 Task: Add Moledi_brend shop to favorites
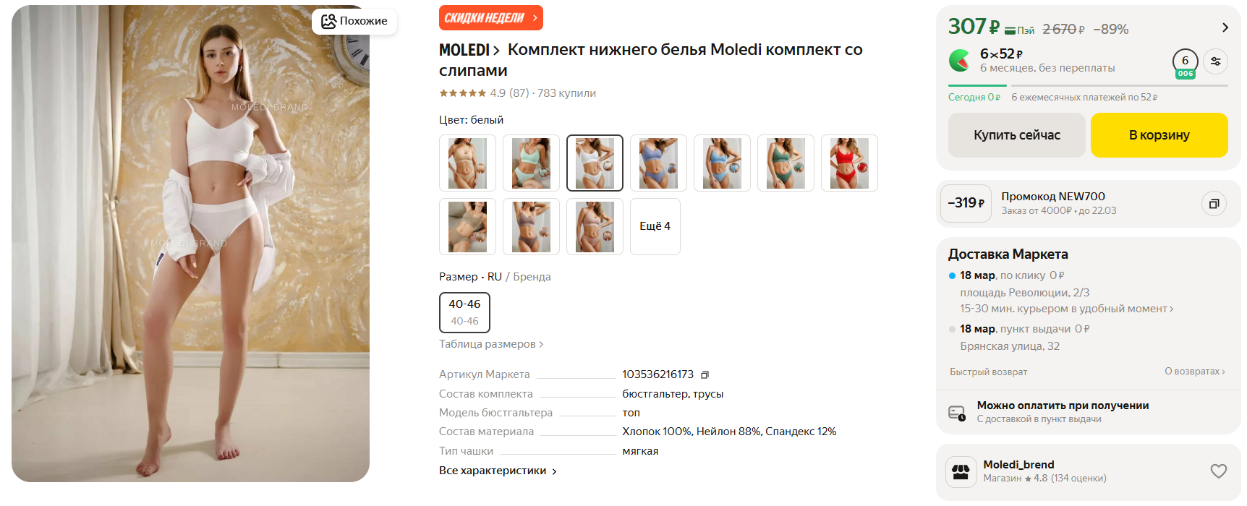(1218, 471)
